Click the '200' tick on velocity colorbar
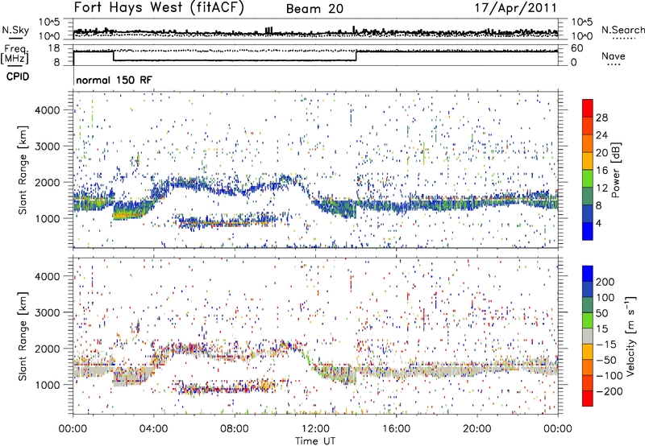This screenshot has height=446, width=645. point(605,282)
